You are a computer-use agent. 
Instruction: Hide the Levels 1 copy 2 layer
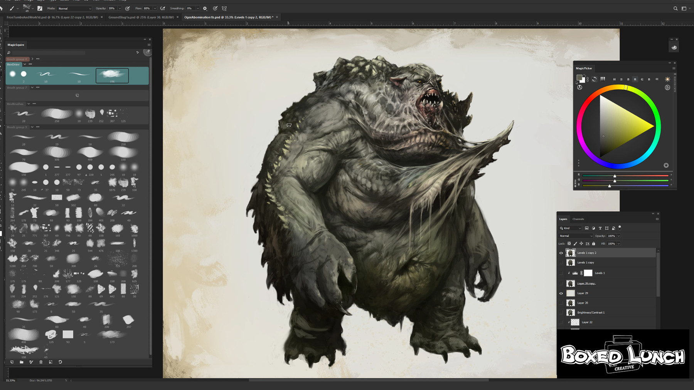point(562,253)
